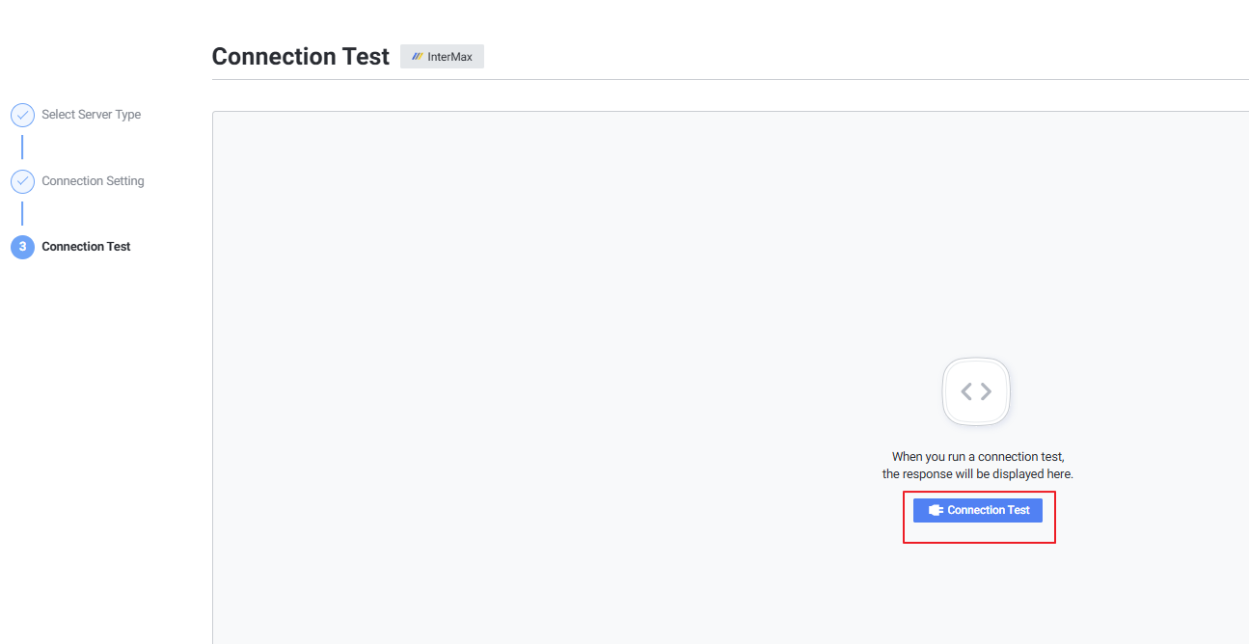Click the Connection Test page heading
Image resolution: width=1249 pixels, height=644 pixels.
300,57
